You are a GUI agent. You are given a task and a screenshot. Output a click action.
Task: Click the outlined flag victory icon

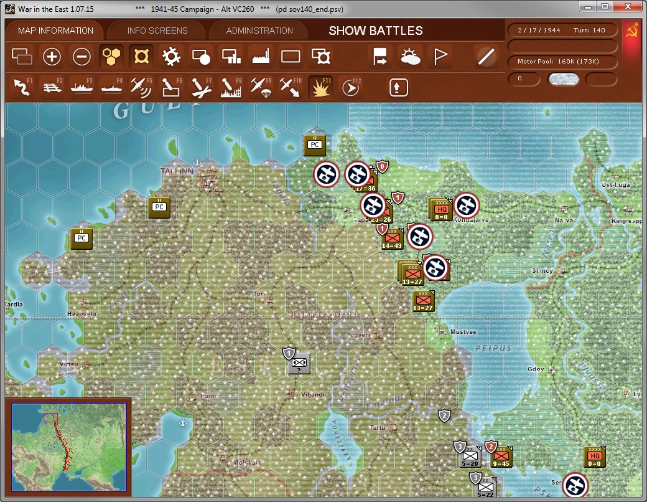(440, 56)
